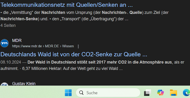Click the 08.10.2024 date in MDR snippet
190x98 pixels.
(x=11, y=62)
